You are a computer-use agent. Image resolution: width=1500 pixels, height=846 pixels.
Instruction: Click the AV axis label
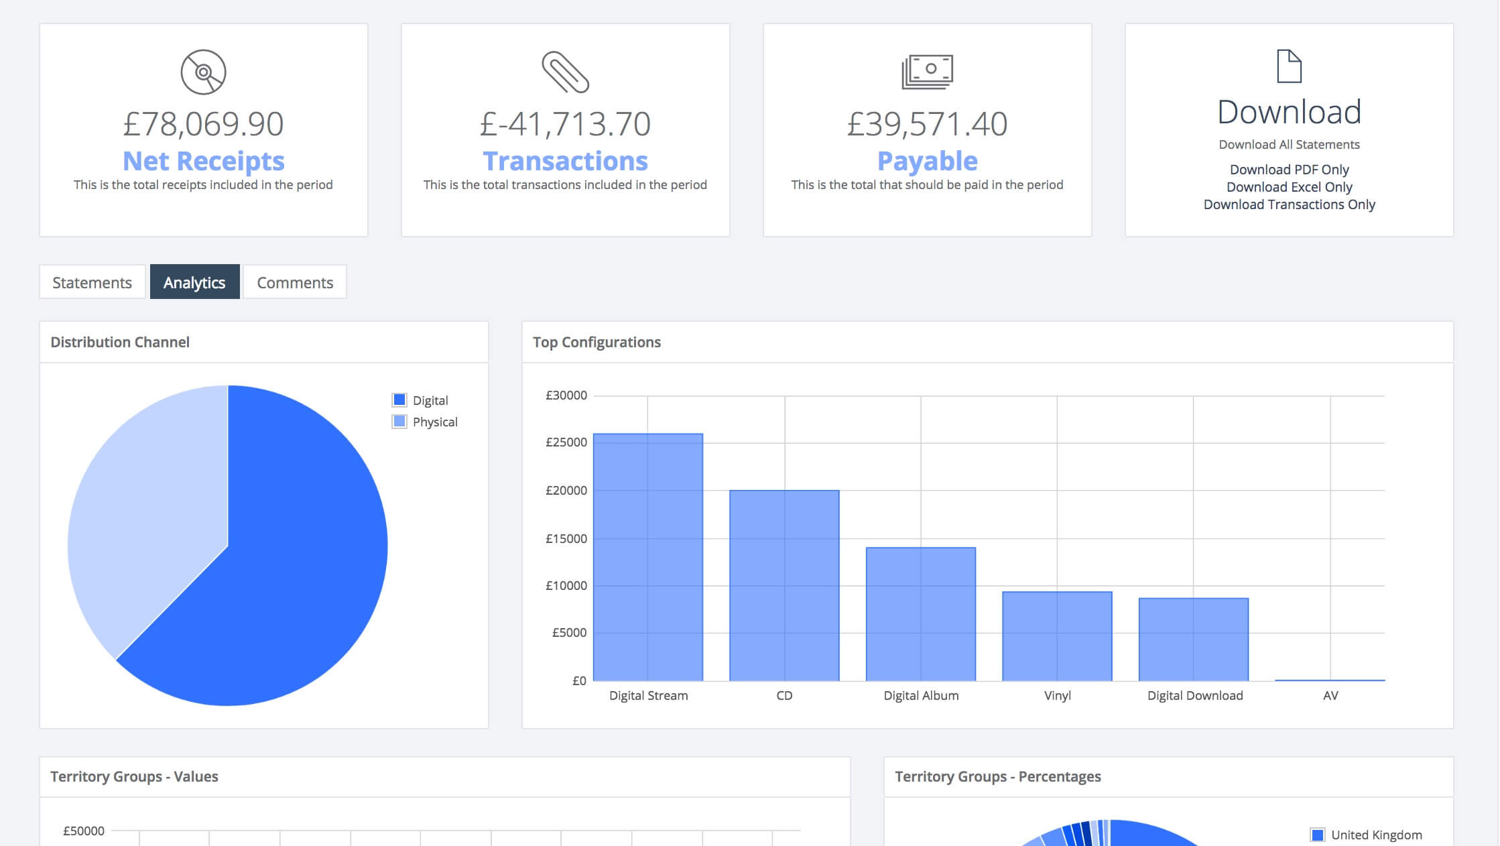pos(1330,696)
